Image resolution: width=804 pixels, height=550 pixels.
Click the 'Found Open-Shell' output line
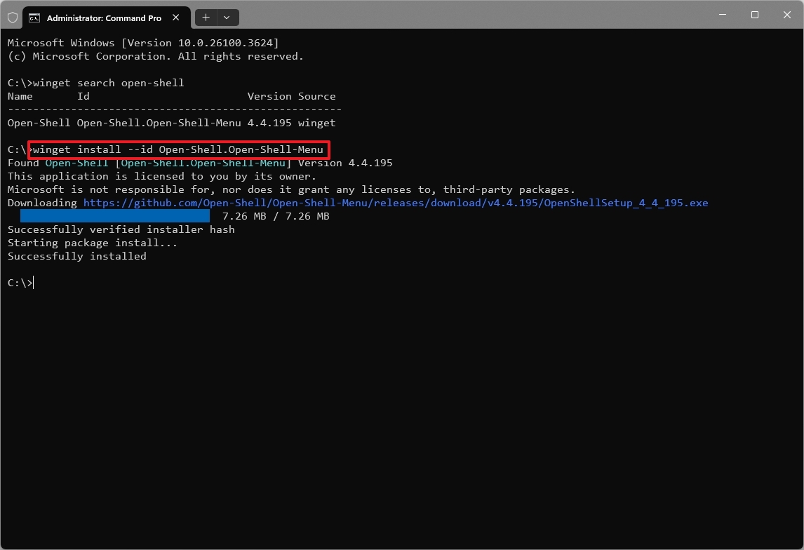tap(200, 163)
